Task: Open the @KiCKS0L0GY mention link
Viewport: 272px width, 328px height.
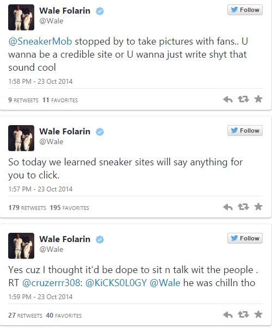Action: (x=116, y=283)
